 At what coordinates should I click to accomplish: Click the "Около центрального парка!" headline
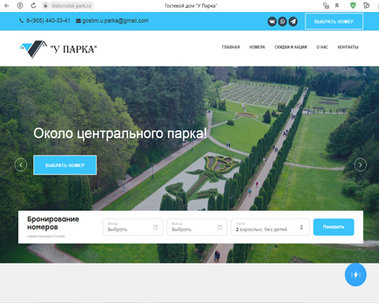120,133
